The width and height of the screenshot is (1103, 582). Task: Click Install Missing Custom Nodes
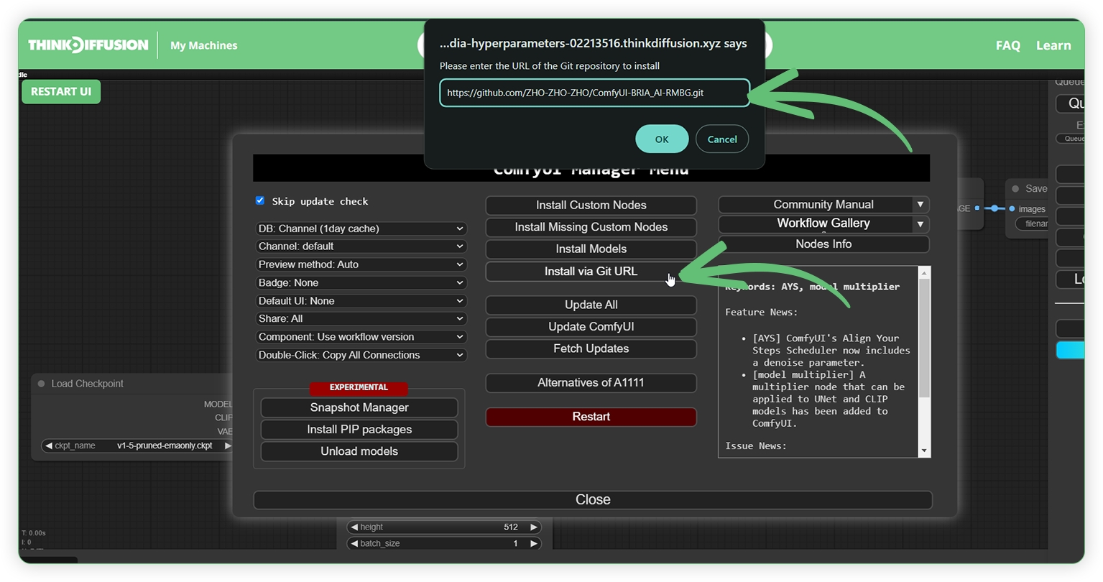[591, 227]
